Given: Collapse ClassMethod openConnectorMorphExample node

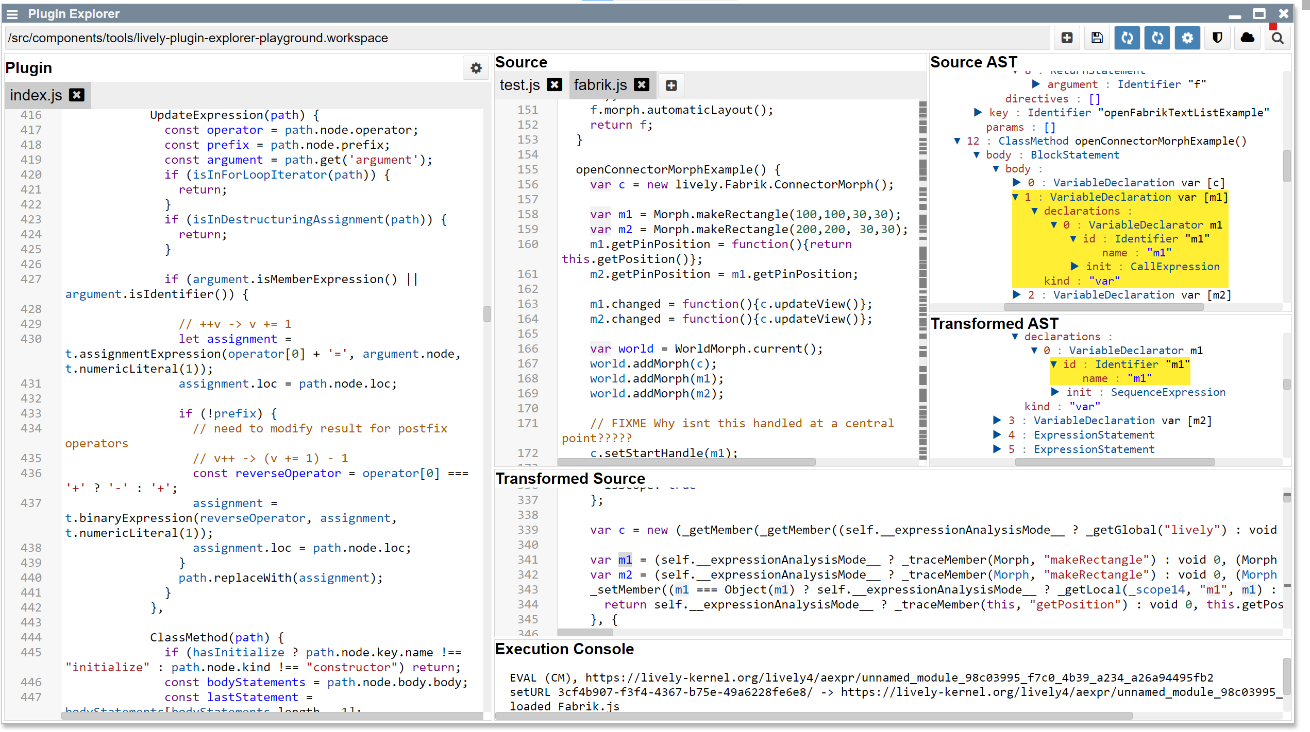Looking at the screenshot, I should pyautogui.click(x=957, y=141).
